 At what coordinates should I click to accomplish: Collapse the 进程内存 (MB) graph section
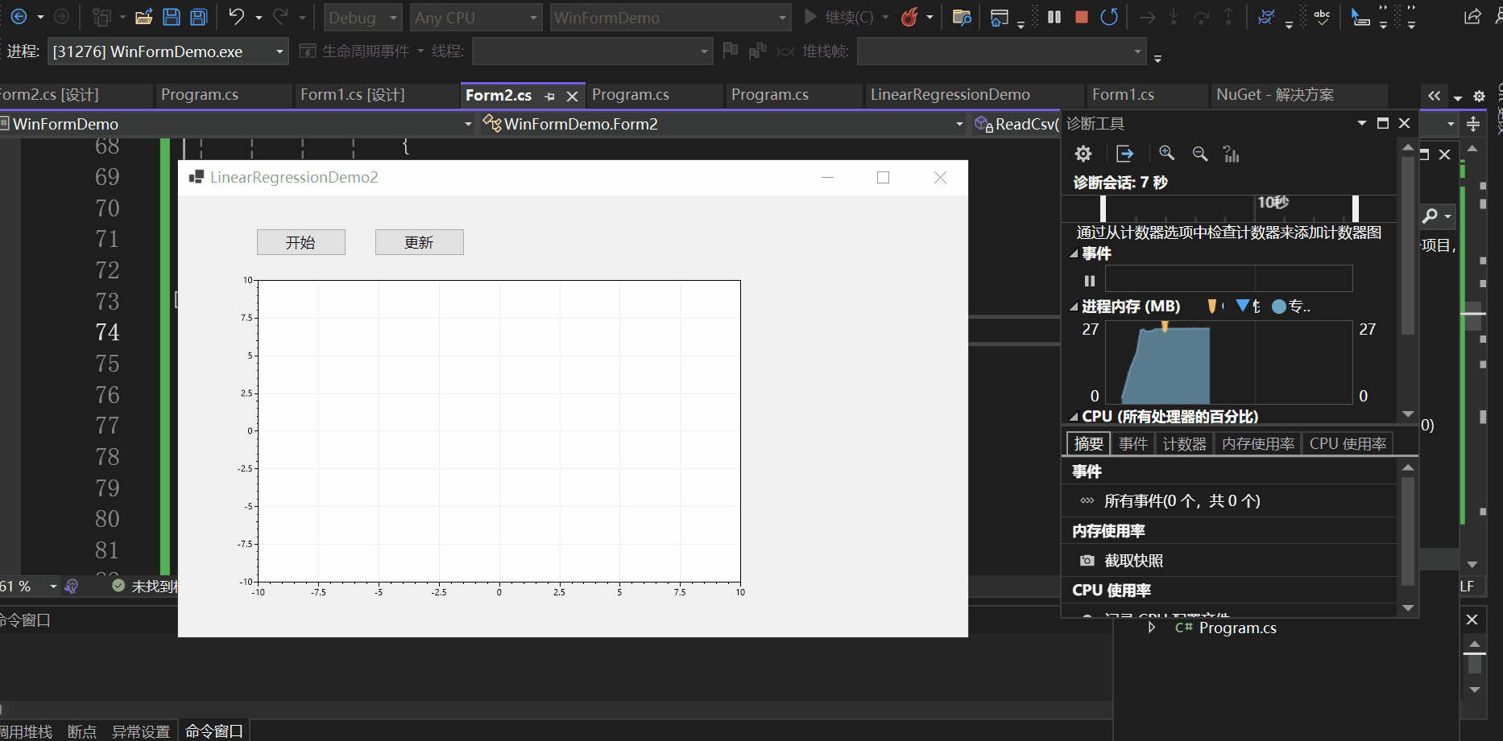[x=1074, y=307]
